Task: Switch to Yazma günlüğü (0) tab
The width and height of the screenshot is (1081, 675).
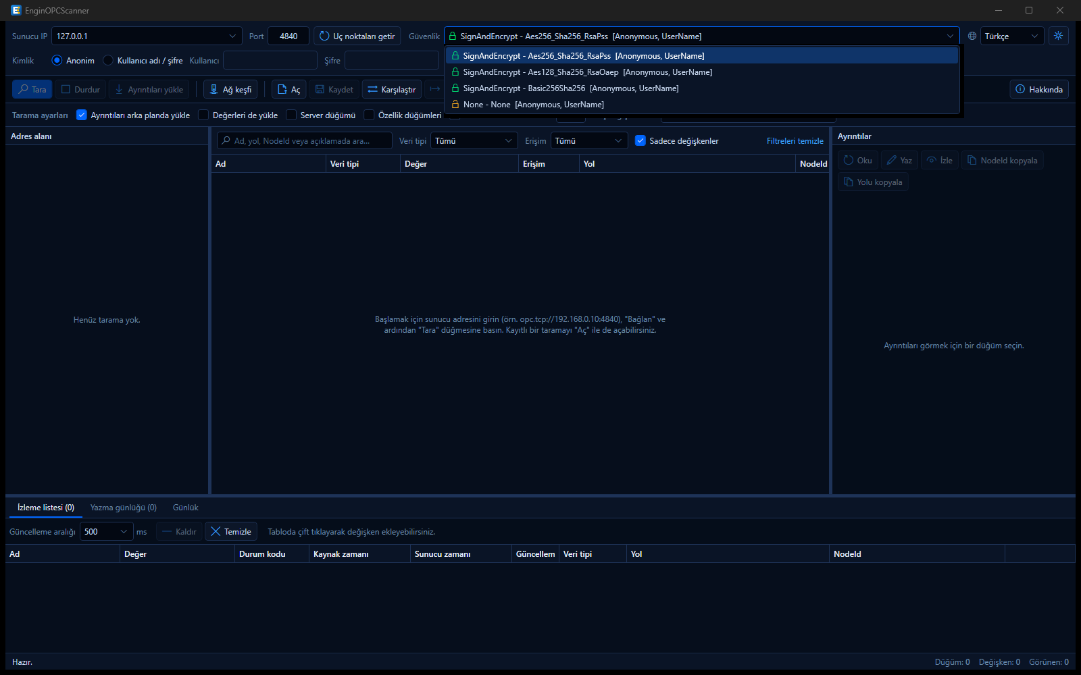Action: coord(124,507)
